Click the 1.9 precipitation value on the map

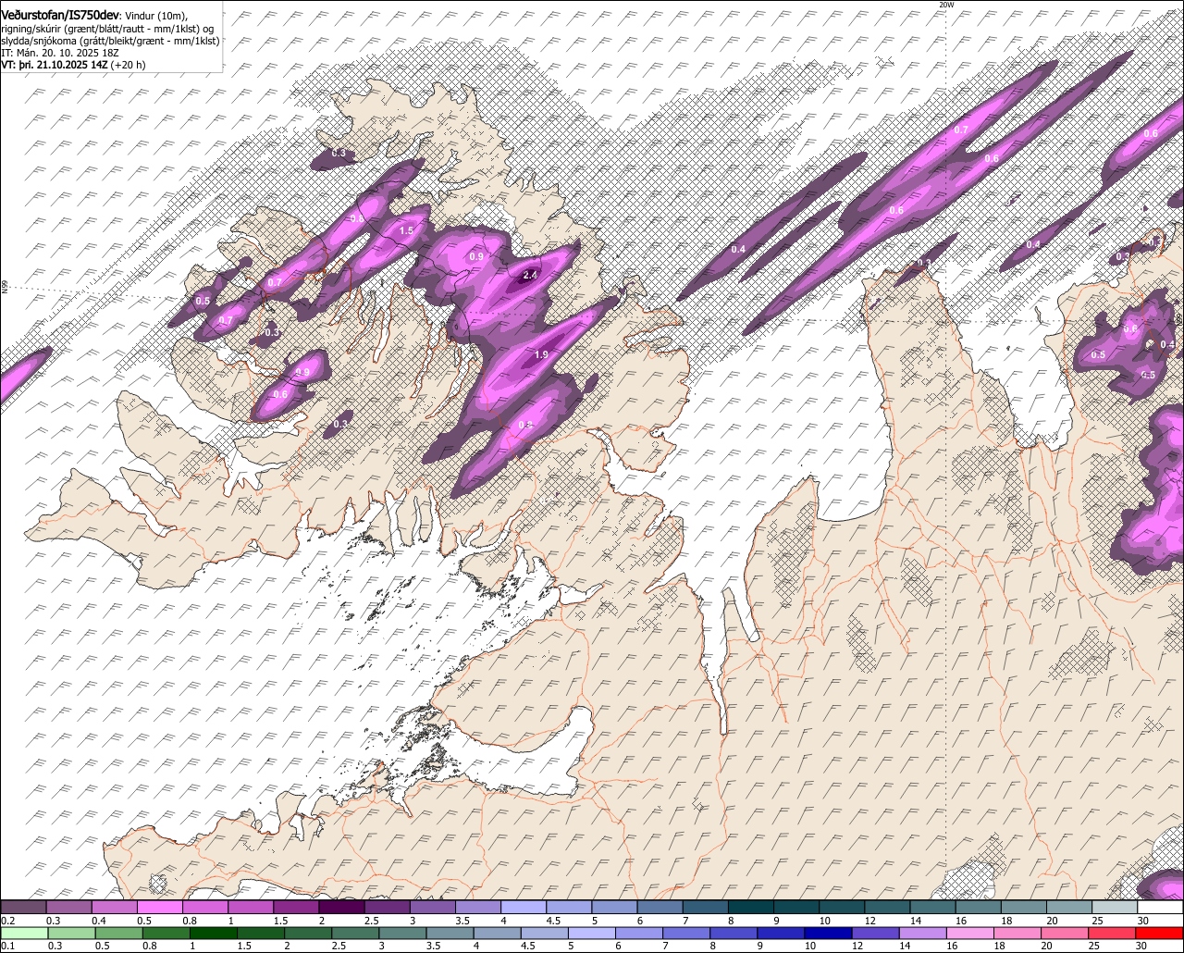(542, 354)
